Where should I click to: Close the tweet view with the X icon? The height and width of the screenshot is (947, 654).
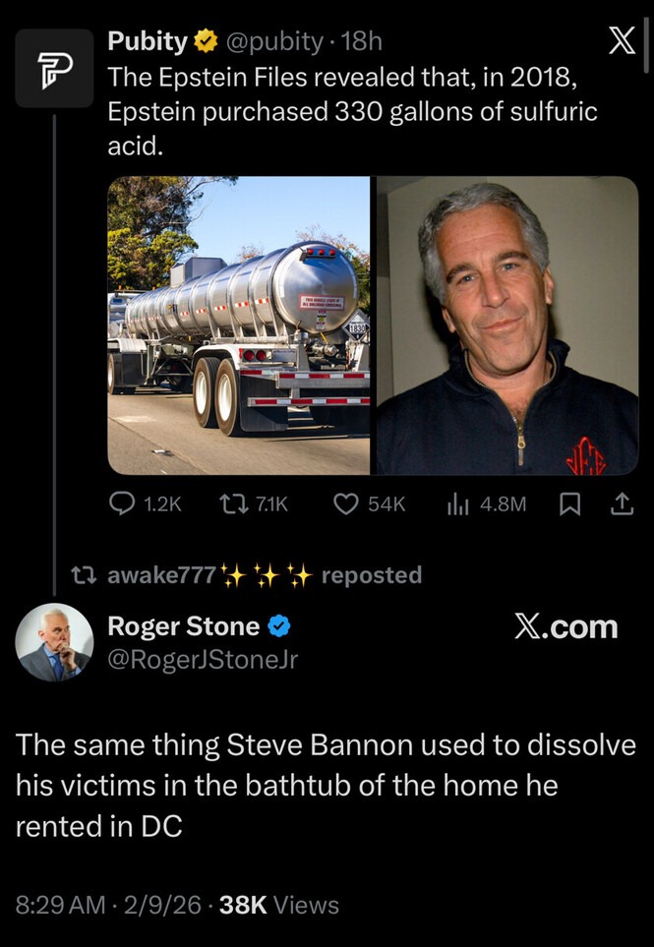click(623, 40)
